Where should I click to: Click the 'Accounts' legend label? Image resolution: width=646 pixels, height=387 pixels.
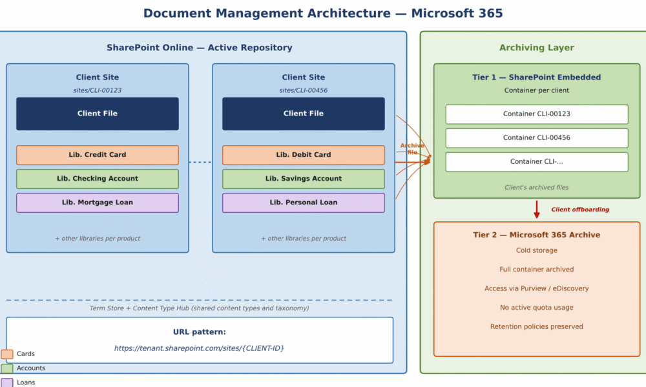tap(31, 368)
